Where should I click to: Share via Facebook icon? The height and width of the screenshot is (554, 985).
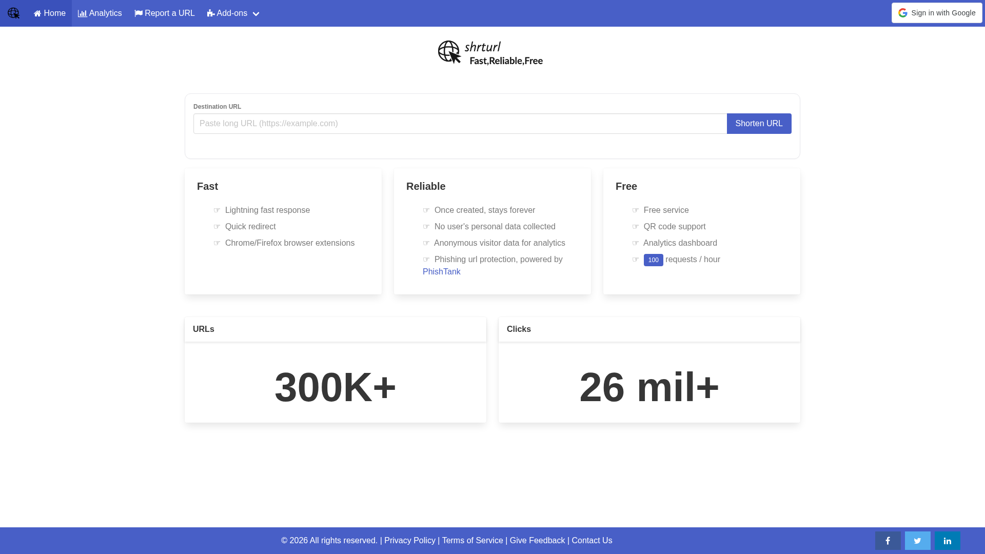[888, 541]
